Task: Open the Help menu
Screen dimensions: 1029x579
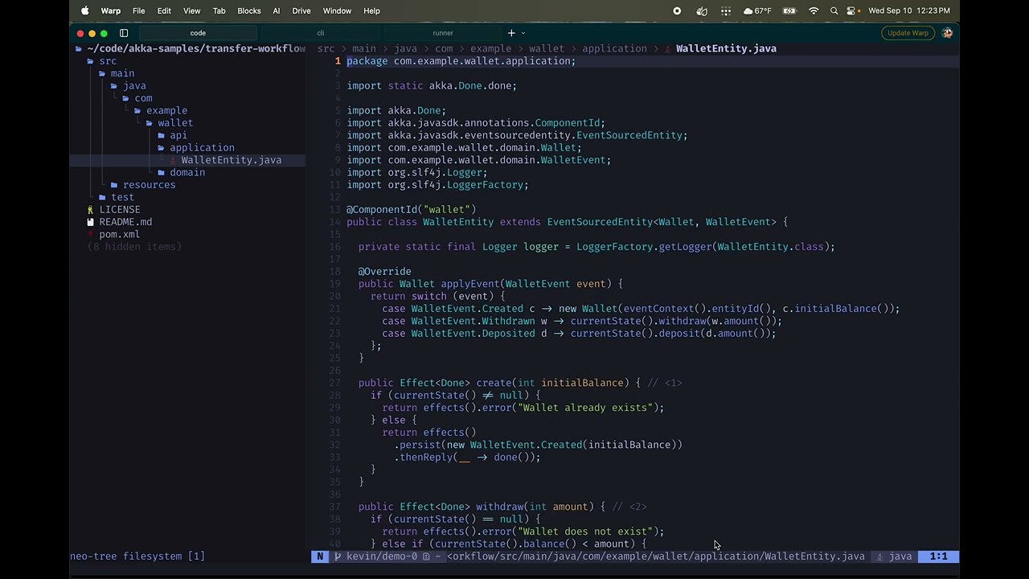Action: click(x=371, y=10)
